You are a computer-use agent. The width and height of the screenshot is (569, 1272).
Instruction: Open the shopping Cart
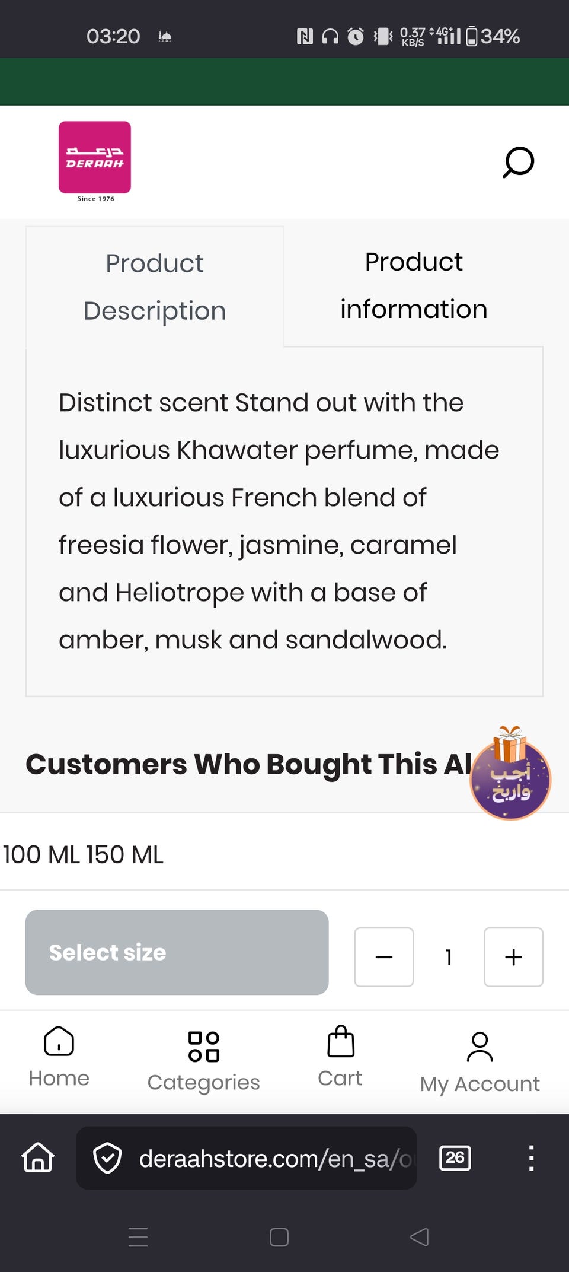[340, 1057]
